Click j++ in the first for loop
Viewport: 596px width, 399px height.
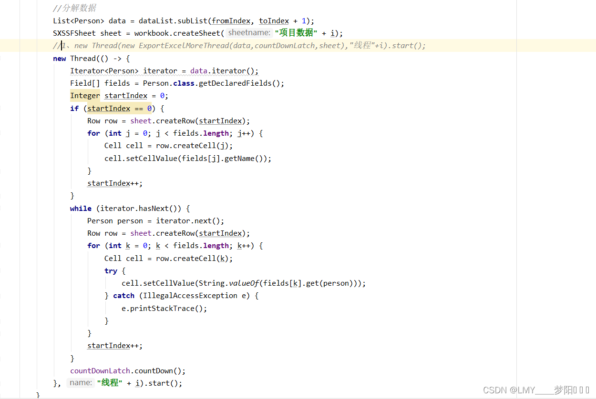(244, 133)
